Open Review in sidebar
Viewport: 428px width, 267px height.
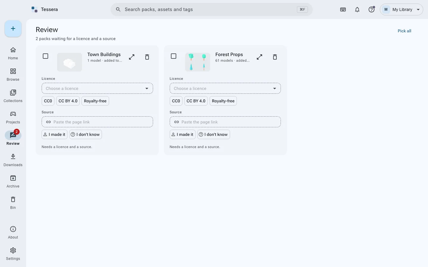click(13, 138)
